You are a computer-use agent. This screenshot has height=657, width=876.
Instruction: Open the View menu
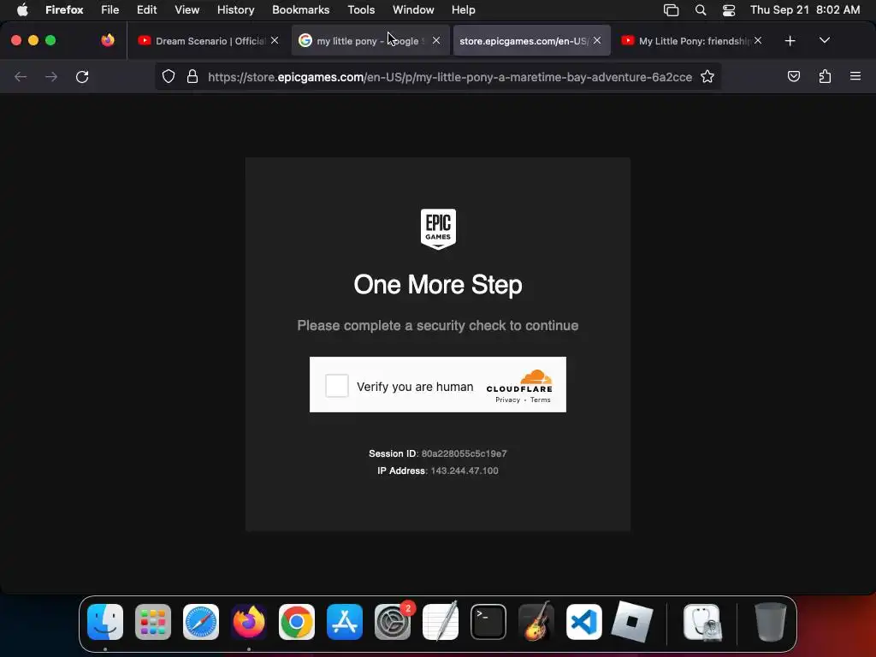(x=186, y=9)
